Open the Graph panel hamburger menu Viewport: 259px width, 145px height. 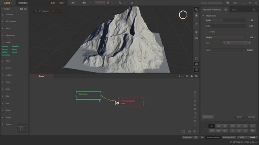pos(196,76)
